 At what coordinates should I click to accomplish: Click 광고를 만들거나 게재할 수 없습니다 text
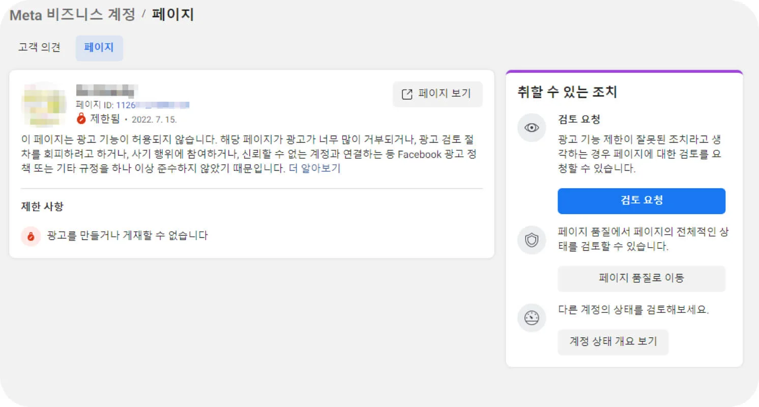point(127,236)
